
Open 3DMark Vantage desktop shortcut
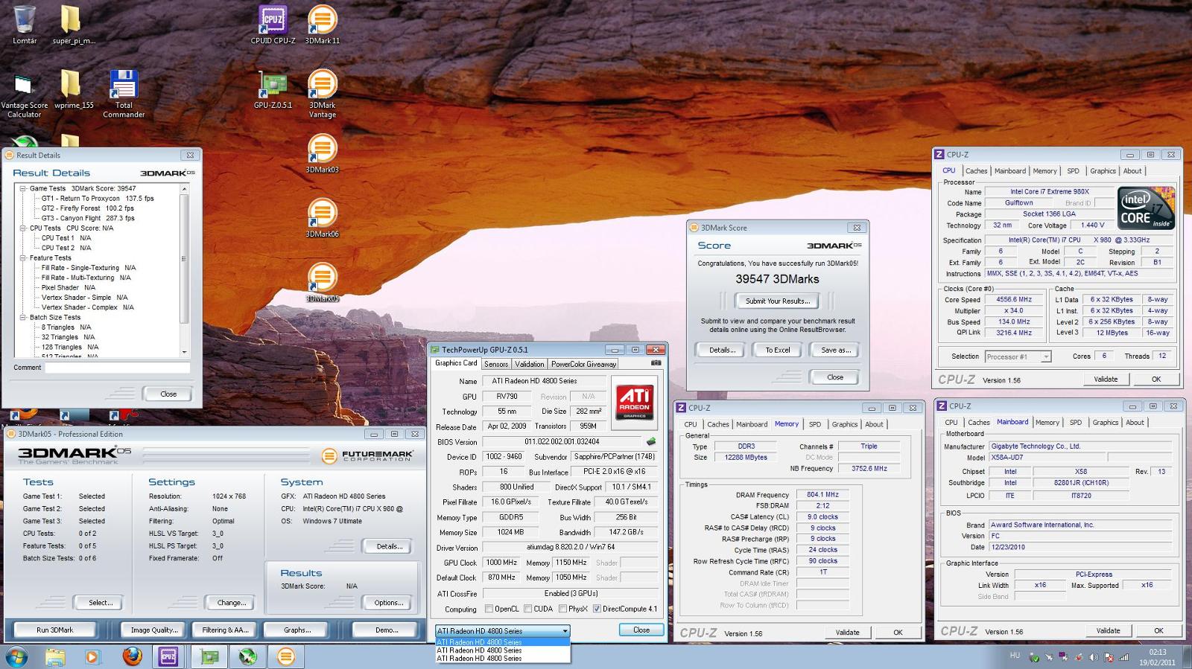click(322, 93)
